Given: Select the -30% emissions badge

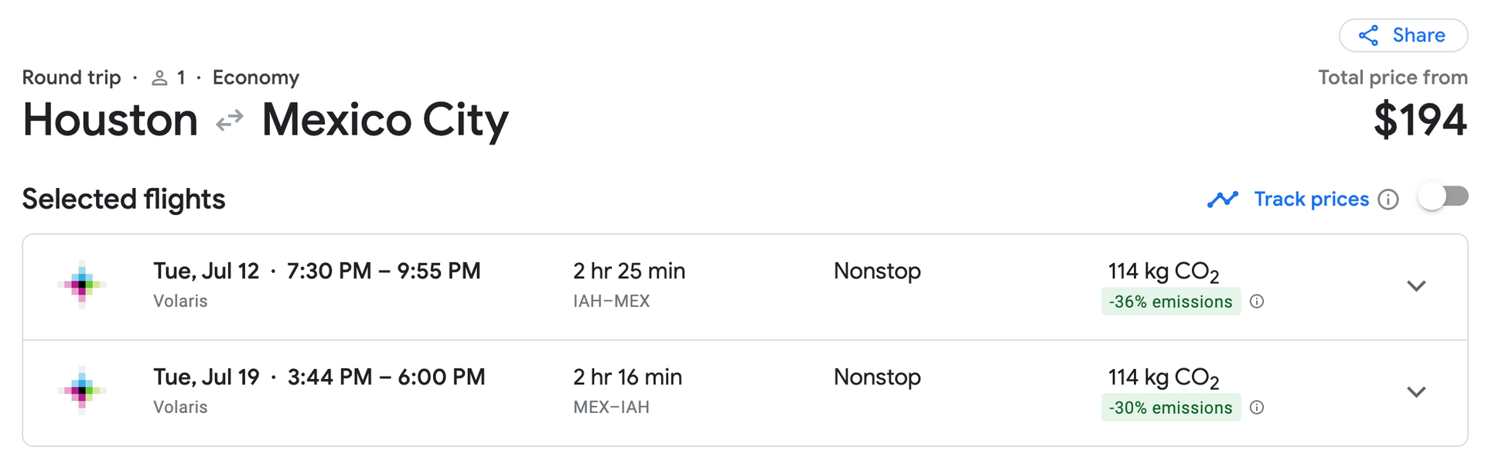Looking at the screenshot, I should 1170,408.
